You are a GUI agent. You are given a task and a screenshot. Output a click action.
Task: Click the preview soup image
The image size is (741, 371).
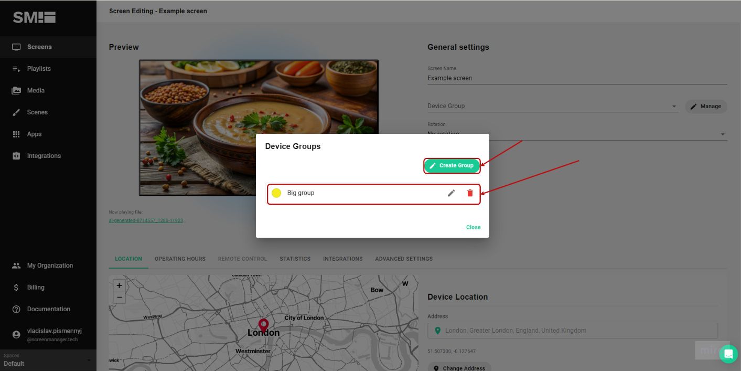point(259,128)
